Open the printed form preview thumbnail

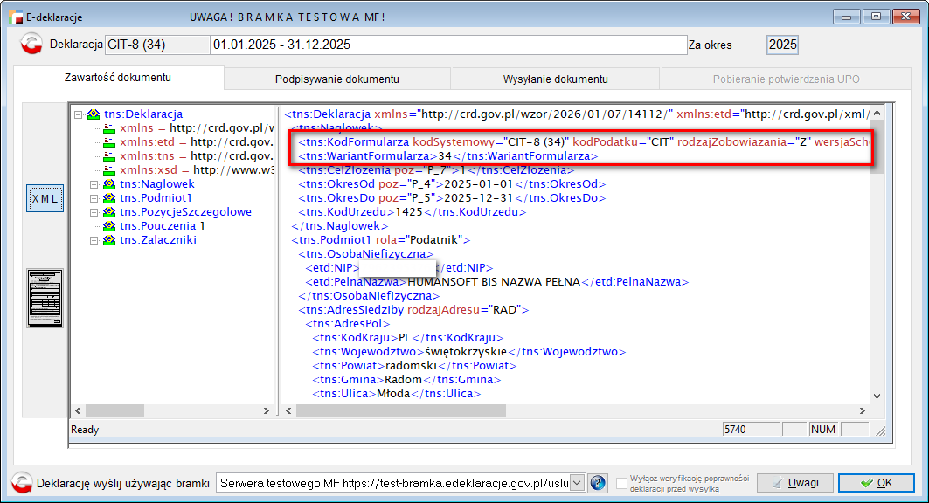45,298
